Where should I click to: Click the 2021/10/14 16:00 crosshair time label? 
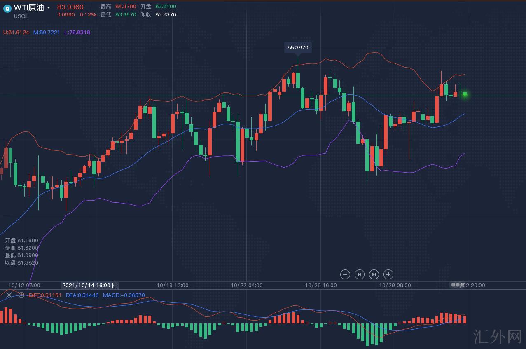click(x=90, y=285)
